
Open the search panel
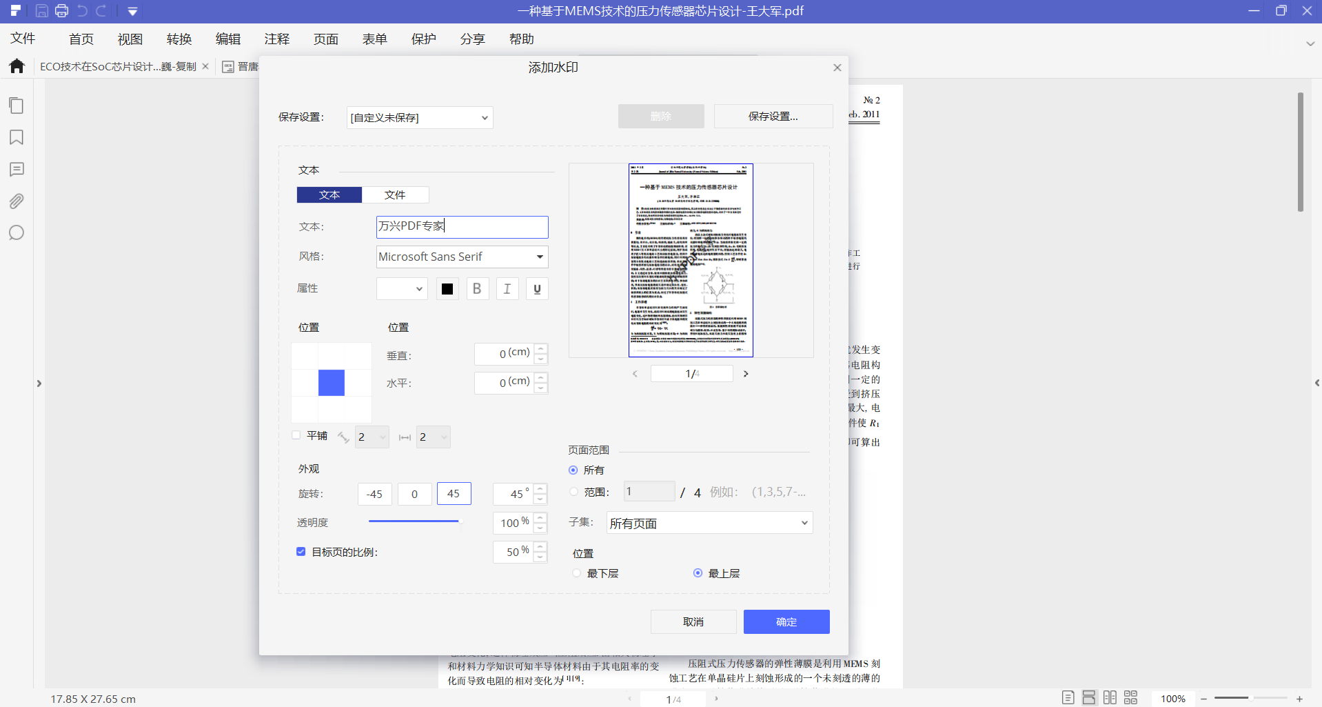pos(17,232)
